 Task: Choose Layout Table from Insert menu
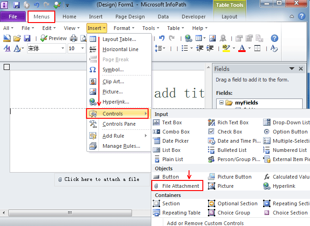coord(119,39)
